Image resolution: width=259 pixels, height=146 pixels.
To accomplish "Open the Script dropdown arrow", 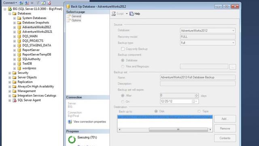I will (127, 14).
